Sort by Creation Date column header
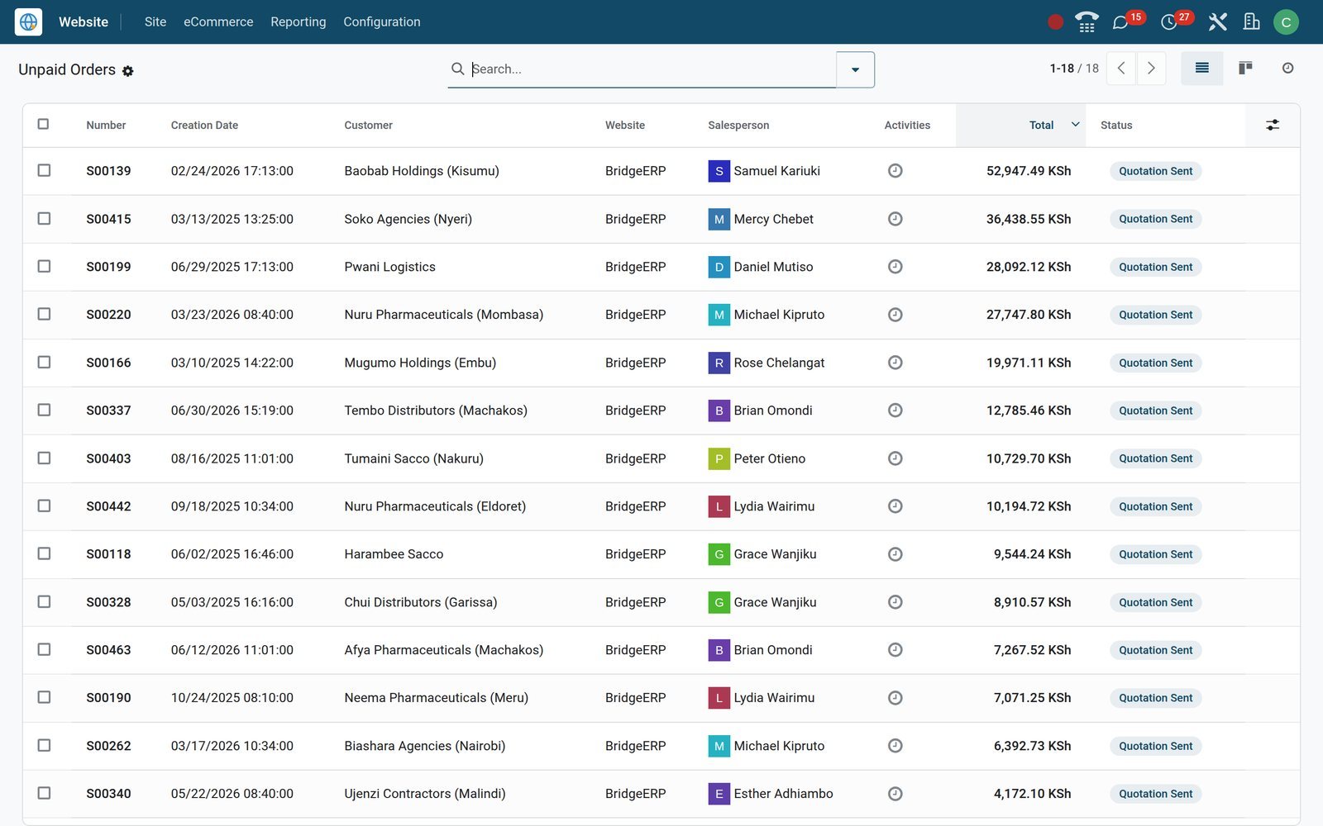 [x=204, y=126]
